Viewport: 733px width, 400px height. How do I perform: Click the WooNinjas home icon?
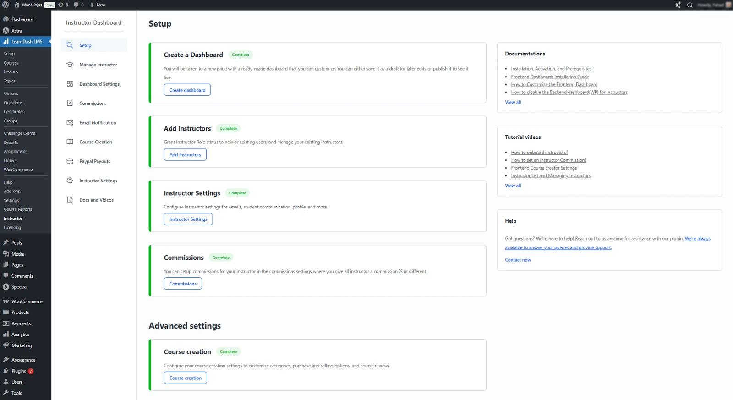click(x=16, y=5)
